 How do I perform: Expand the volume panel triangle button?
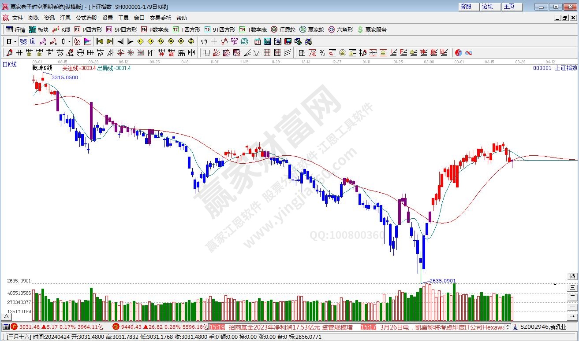point(7,316)
